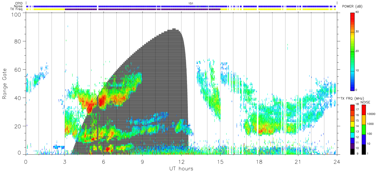
Task: Click the 1 label on NOISE legend
Action: coord(368,153)
